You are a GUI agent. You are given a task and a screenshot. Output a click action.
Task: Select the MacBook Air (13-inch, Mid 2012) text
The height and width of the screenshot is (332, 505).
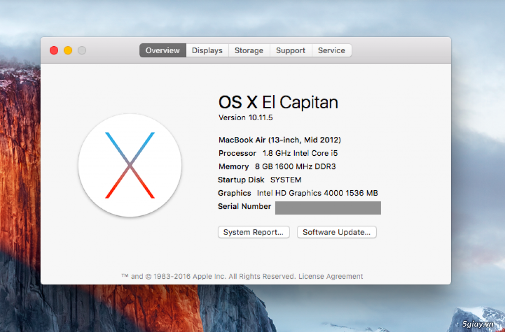[280, 140]
